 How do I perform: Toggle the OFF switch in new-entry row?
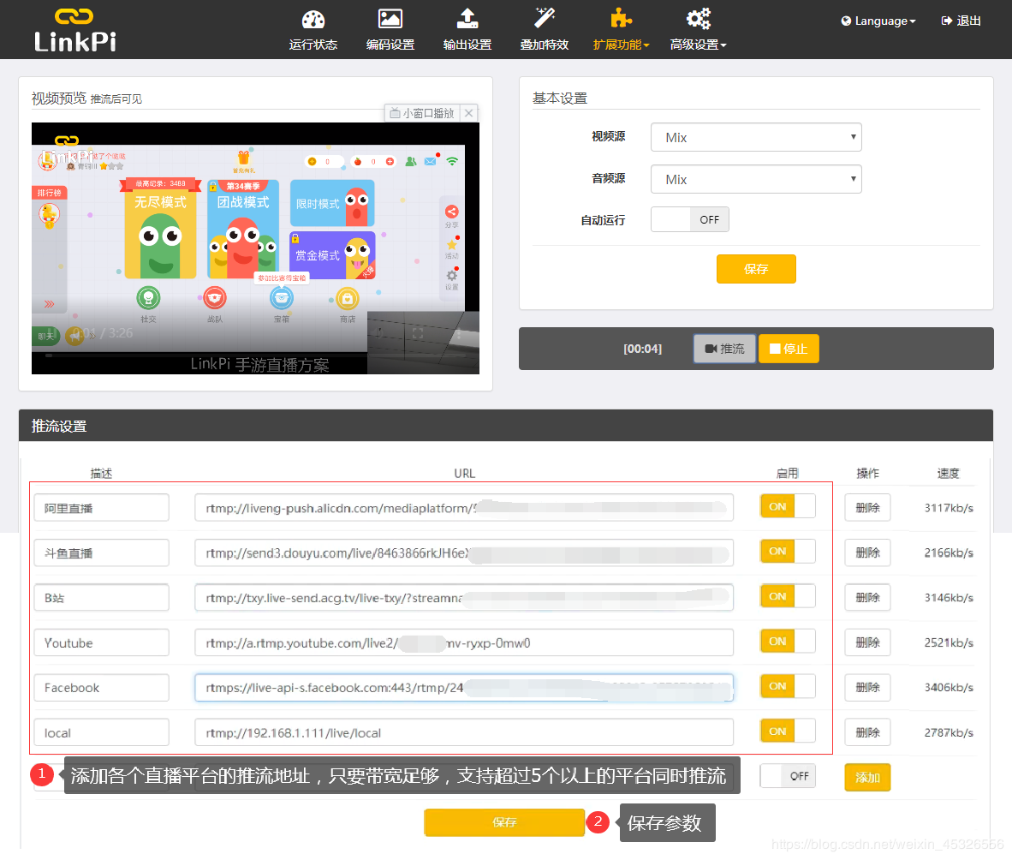788,776
